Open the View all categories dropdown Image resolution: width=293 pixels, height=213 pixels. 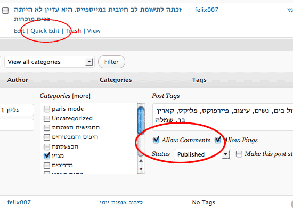click(50, 62)
